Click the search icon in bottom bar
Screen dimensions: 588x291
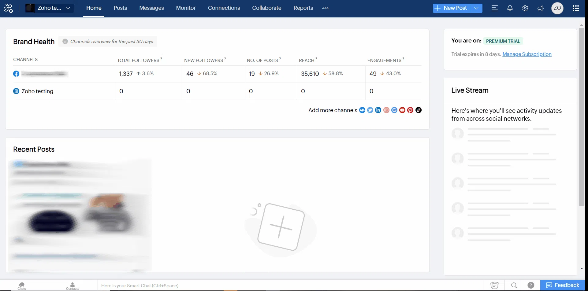(514, 285)
